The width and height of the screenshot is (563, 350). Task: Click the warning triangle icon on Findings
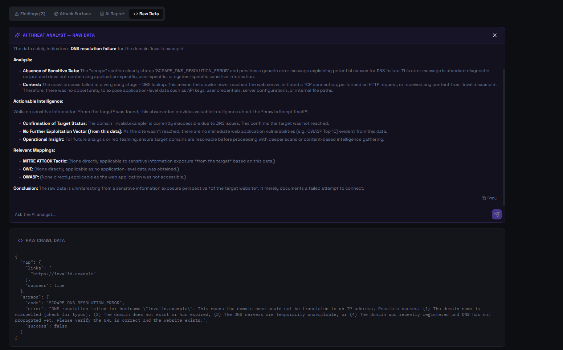pos(17,14)
